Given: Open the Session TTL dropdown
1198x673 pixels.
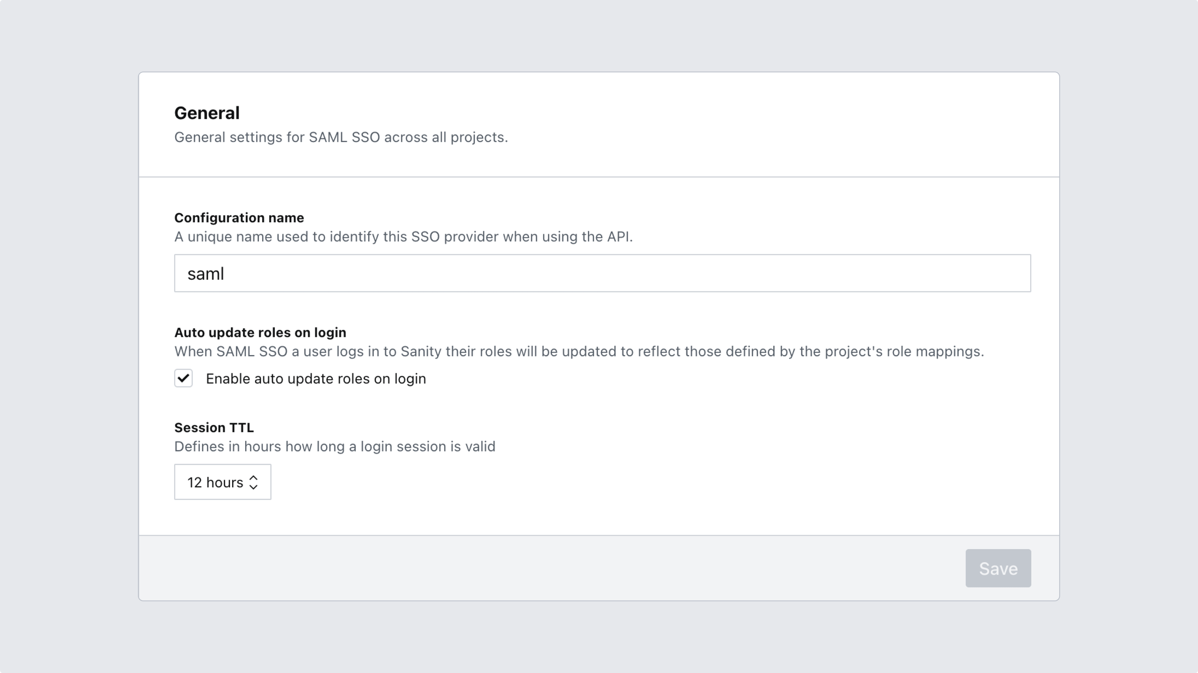Looking at the screenshot, I should (x=222, y=482).
